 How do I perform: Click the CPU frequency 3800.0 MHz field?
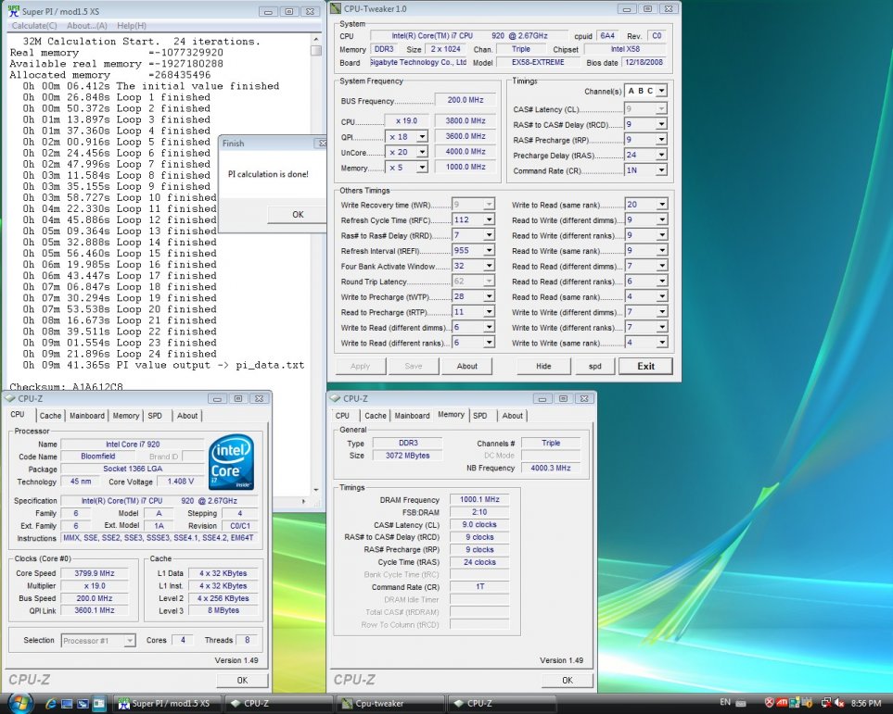pos(466,121)
